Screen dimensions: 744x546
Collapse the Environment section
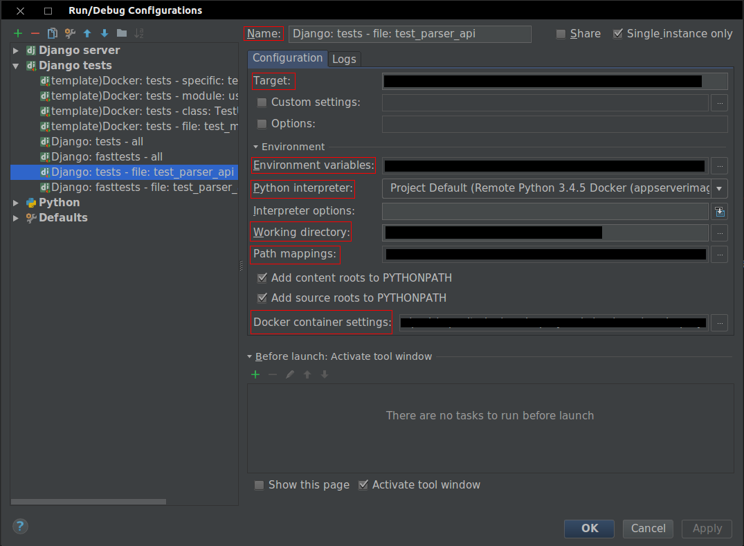(256, 147)
